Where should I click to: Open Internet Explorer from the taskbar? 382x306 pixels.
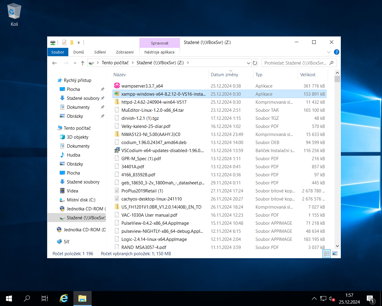pyautogui.click(x=64, y=298)
